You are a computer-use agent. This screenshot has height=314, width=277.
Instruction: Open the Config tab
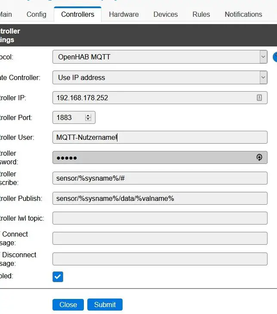(x=36, y=15)
